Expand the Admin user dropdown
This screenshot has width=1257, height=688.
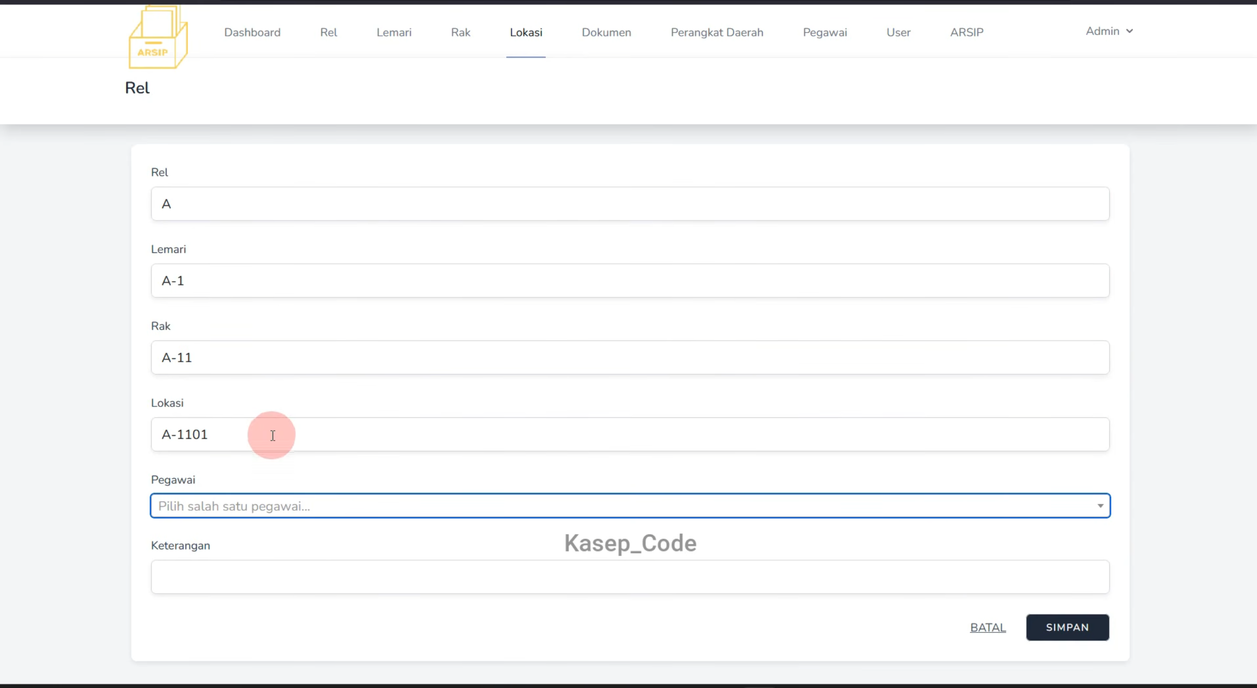(x=1109, y=31)
